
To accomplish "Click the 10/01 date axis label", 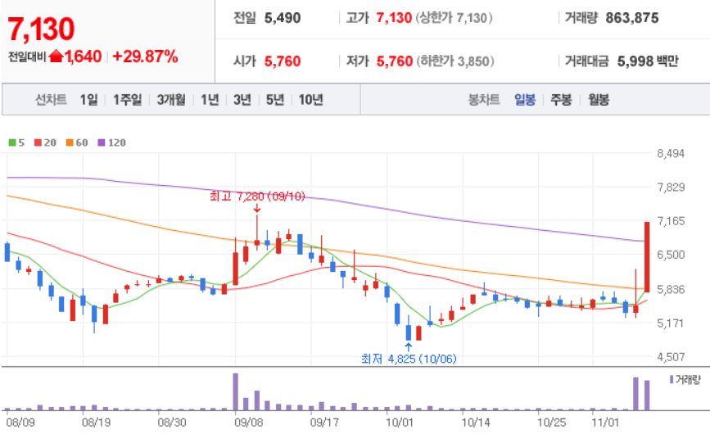I will [x=400, y=423].
